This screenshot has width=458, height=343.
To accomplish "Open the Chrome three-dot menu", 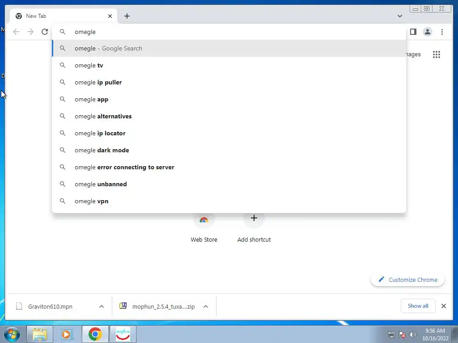I will coord(442,32).
